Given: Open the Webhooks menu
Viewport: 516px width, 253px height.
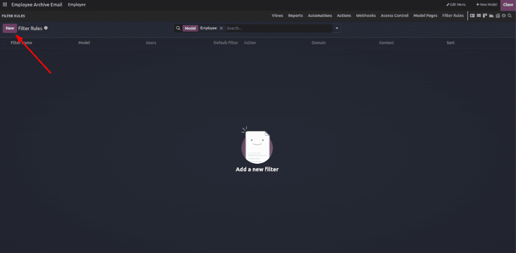Looking at the screenshot, I should 366,16.
